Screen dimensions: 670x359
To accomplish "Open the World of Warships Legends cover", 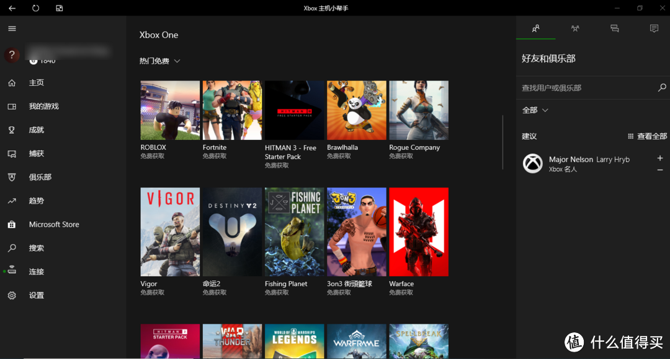I will coord(295,341).
